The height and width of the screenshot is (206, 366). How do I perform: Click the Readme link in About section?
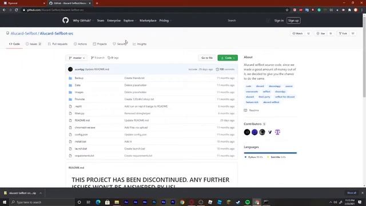pos(252,110)
